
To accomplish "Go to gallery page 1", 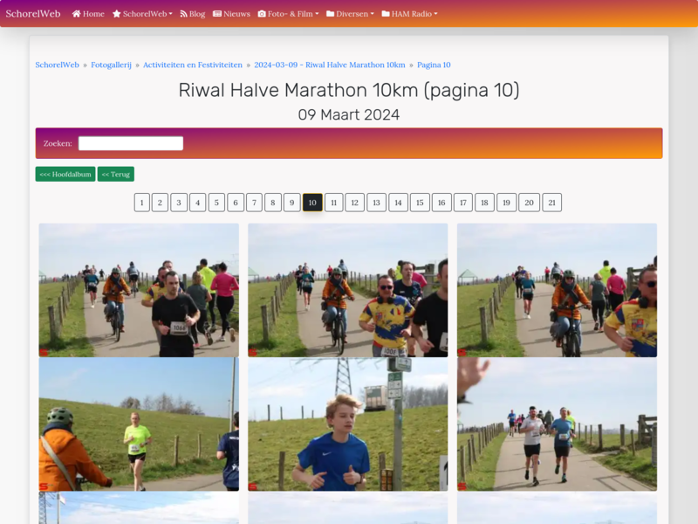I will point(142,203).
